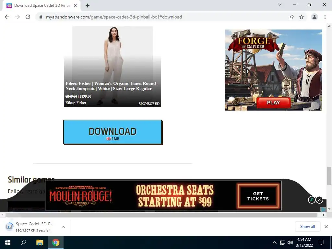Image resolution: width=332 pixels, height=249 pixels.
Task: Click the green ad info icon
Action: 312,200
